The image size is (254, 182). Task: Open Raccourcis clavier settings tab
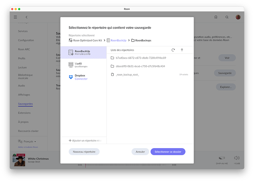[28, 131]
